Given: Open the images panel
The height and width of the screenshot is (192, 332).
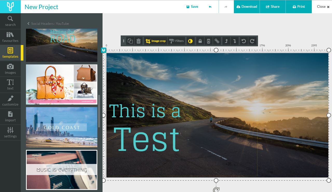Looking at the screenshot, I should 10,69.
